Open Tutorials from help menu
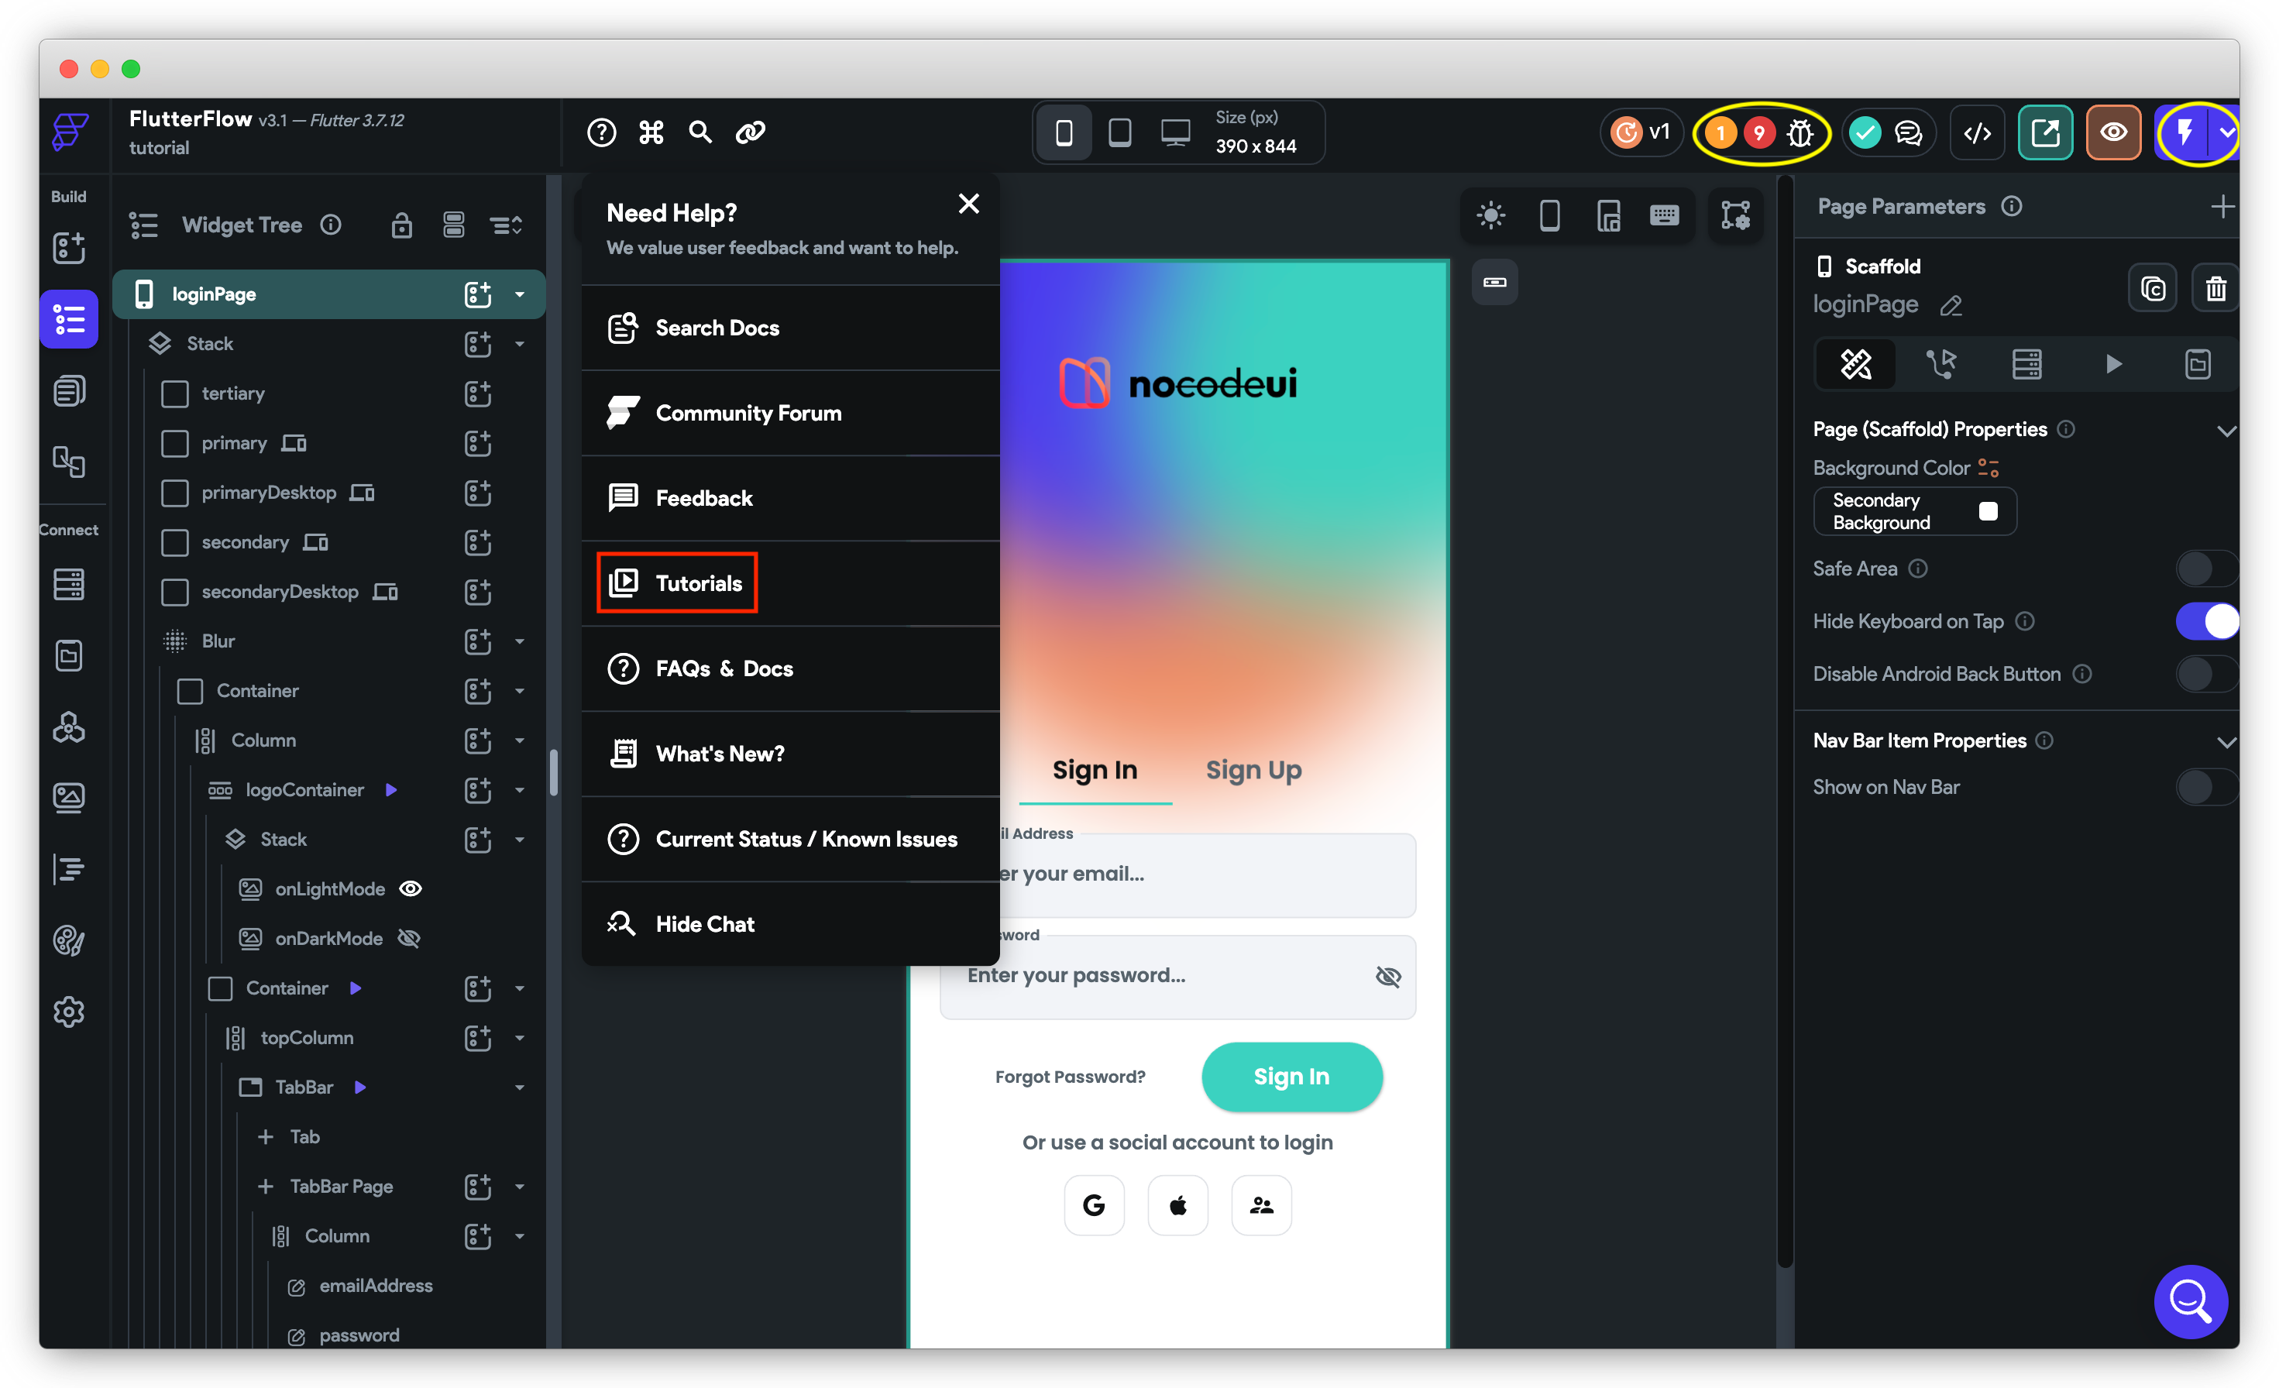This screenshot has height=1388, width=2279. [x=790, y=583]
